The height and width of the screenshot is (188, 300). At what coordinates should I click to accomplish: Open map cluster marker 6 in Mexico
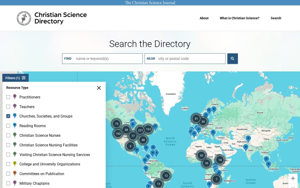(130, 146)
